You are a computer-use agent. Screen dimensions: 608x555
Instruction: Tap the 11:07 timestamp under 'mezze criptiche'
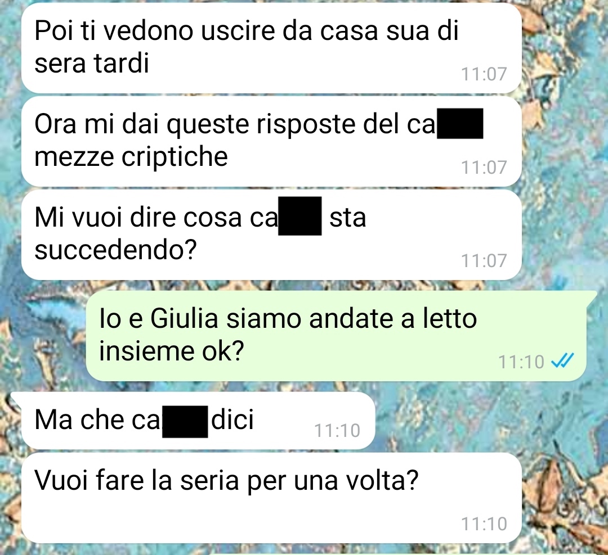point(484,168)
